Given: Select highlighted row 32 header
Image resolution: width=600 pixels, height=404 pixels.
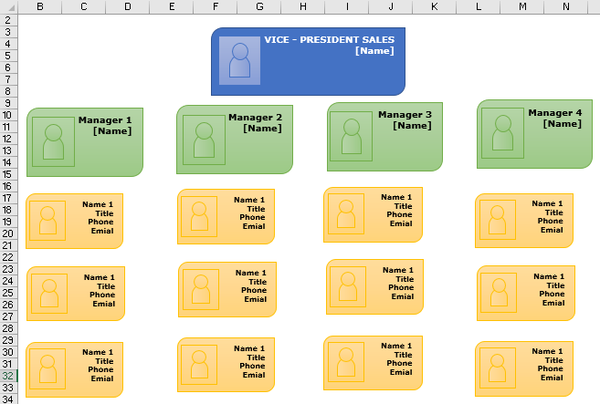Looking at the screenshot, I should coord(8,376).
